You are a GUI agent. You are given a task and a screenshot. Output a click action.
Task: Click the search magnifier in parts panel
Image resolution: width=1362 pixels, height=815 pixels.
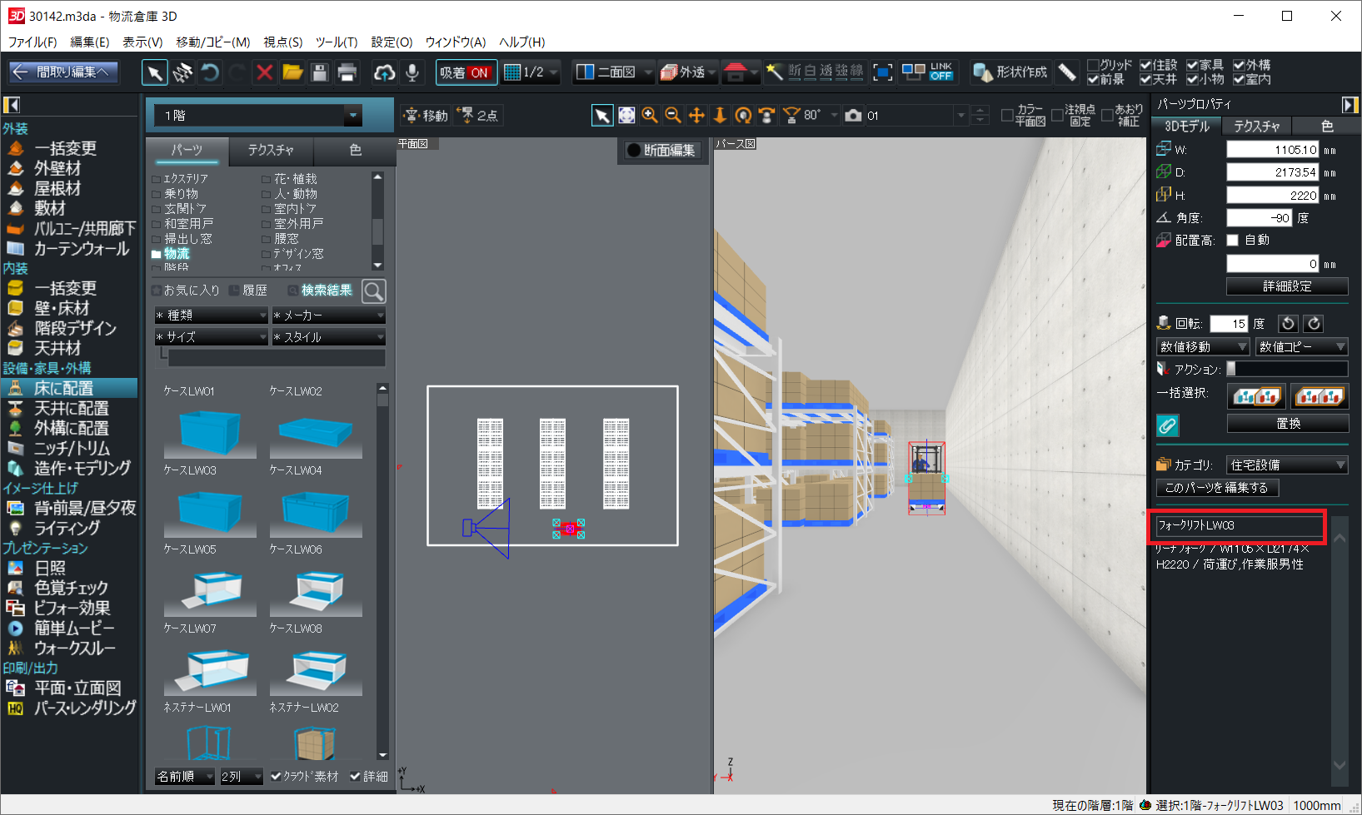(x=374, y=291)
